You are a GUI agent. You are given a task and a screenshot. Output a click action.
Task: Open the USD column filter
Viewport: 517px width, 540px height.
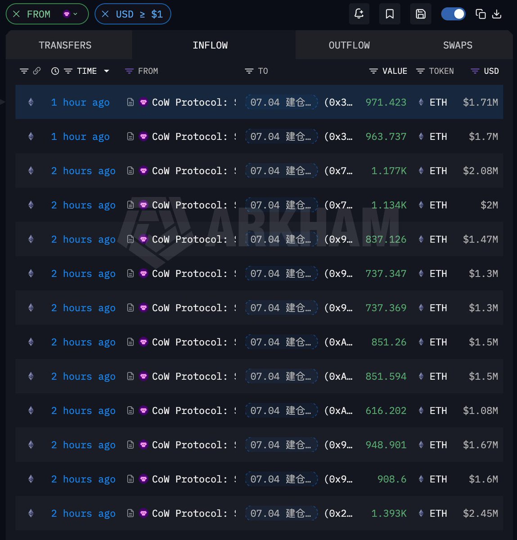[x=475, y=71]
